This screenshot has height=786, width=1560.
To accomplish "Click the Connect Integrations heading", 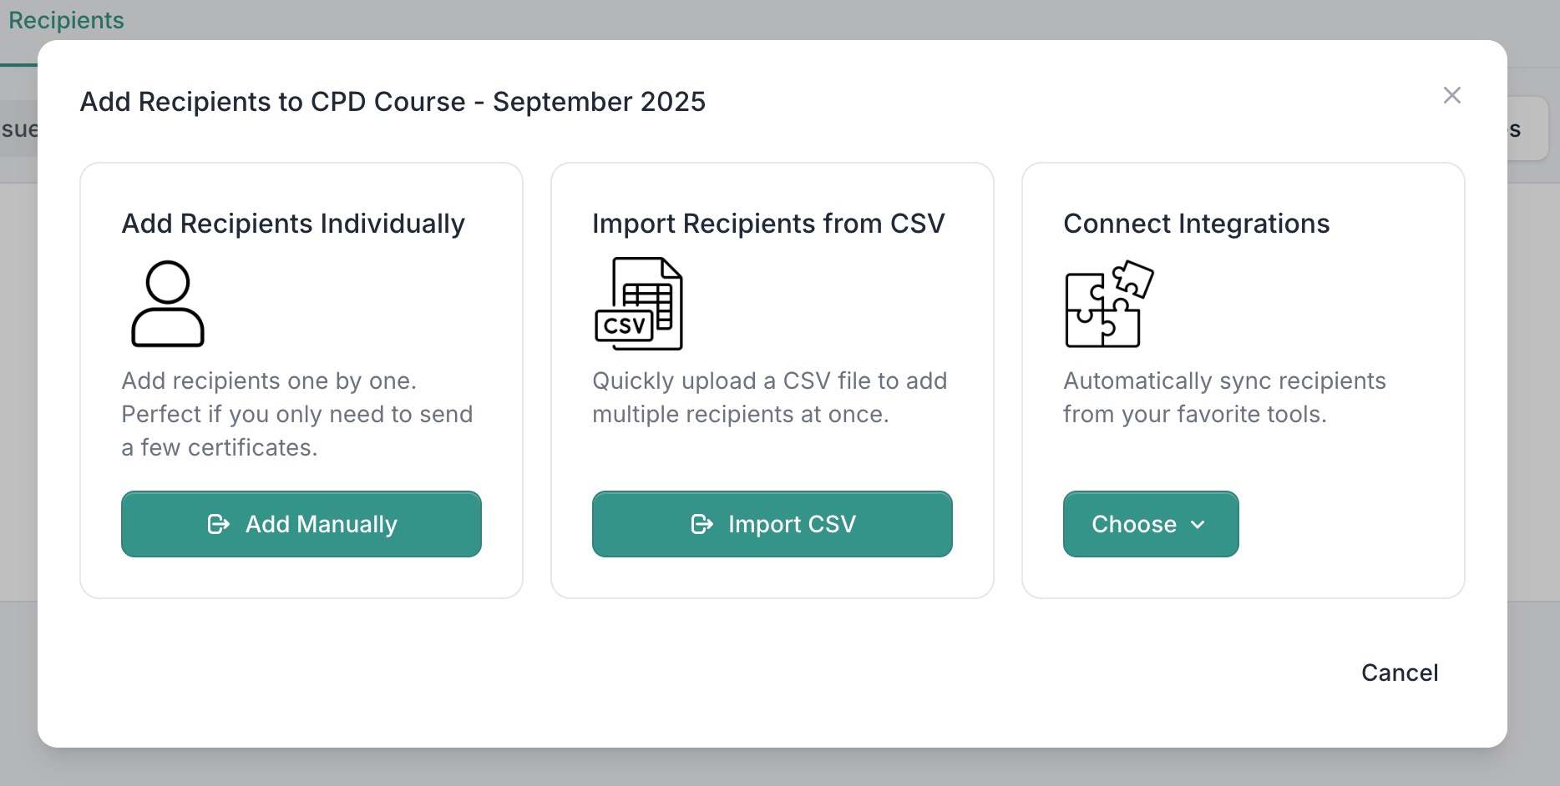I will click(x=1196, y=223).
